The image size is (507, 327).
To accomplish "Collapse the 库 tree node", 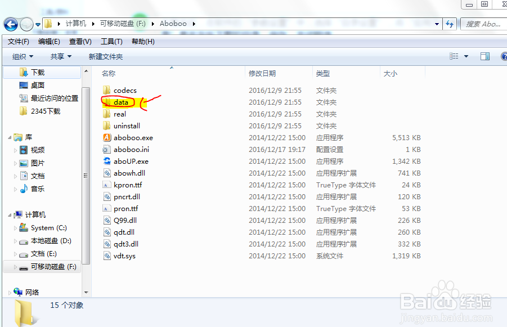I will pos(10,137).
